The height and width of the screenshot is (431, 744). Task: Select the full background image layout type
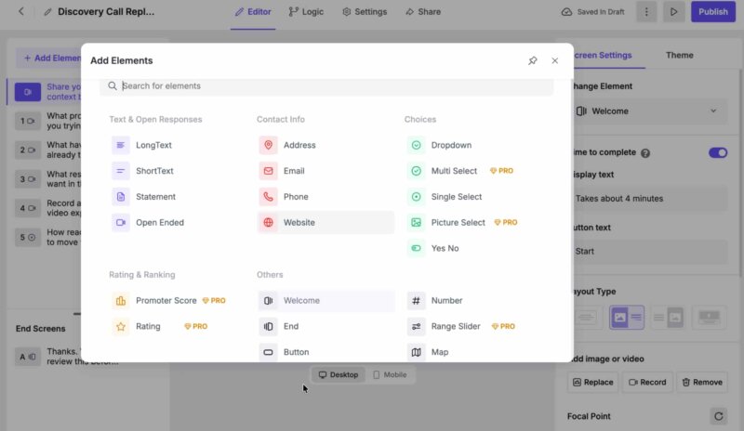pyautogui.click(x=709, y=317)
